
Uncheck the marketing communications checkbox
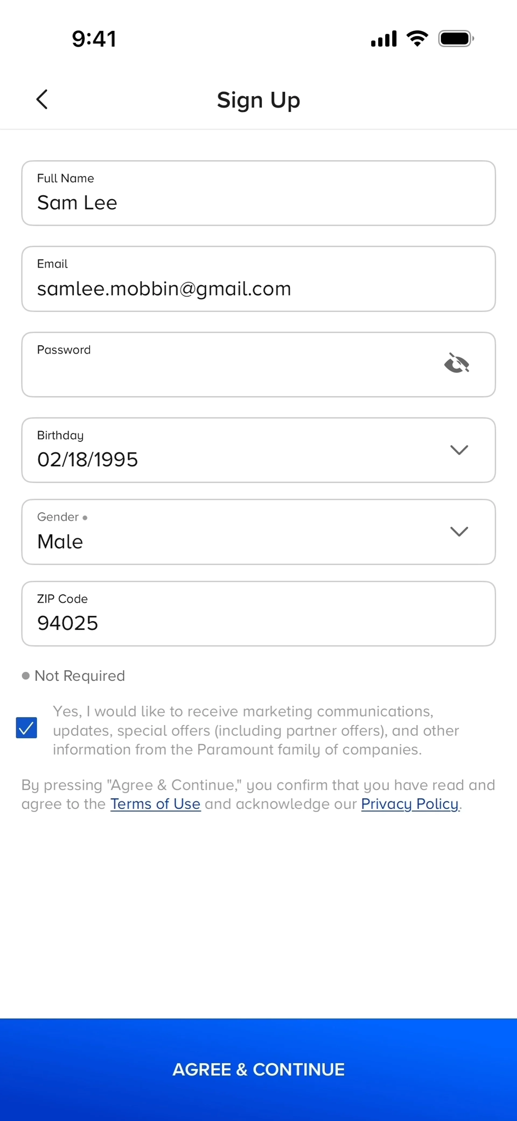pyautogui.click(x=27, y=727)
